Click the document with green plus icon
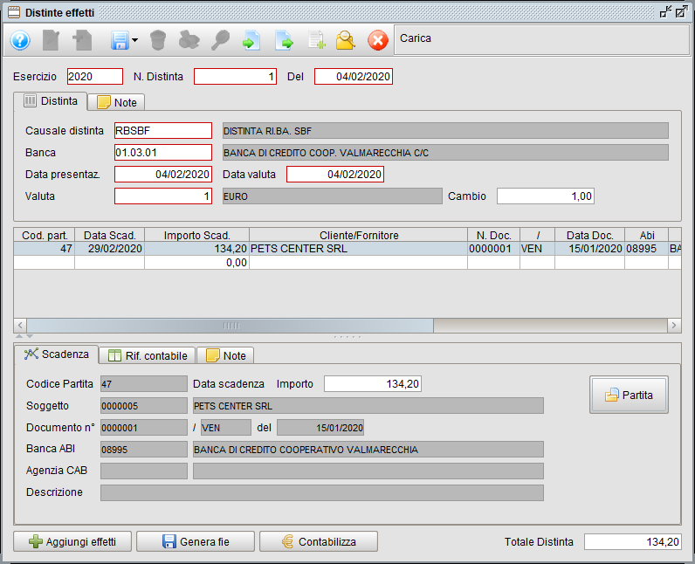Screen dimensions: 695x564 (x=316, y=41)
